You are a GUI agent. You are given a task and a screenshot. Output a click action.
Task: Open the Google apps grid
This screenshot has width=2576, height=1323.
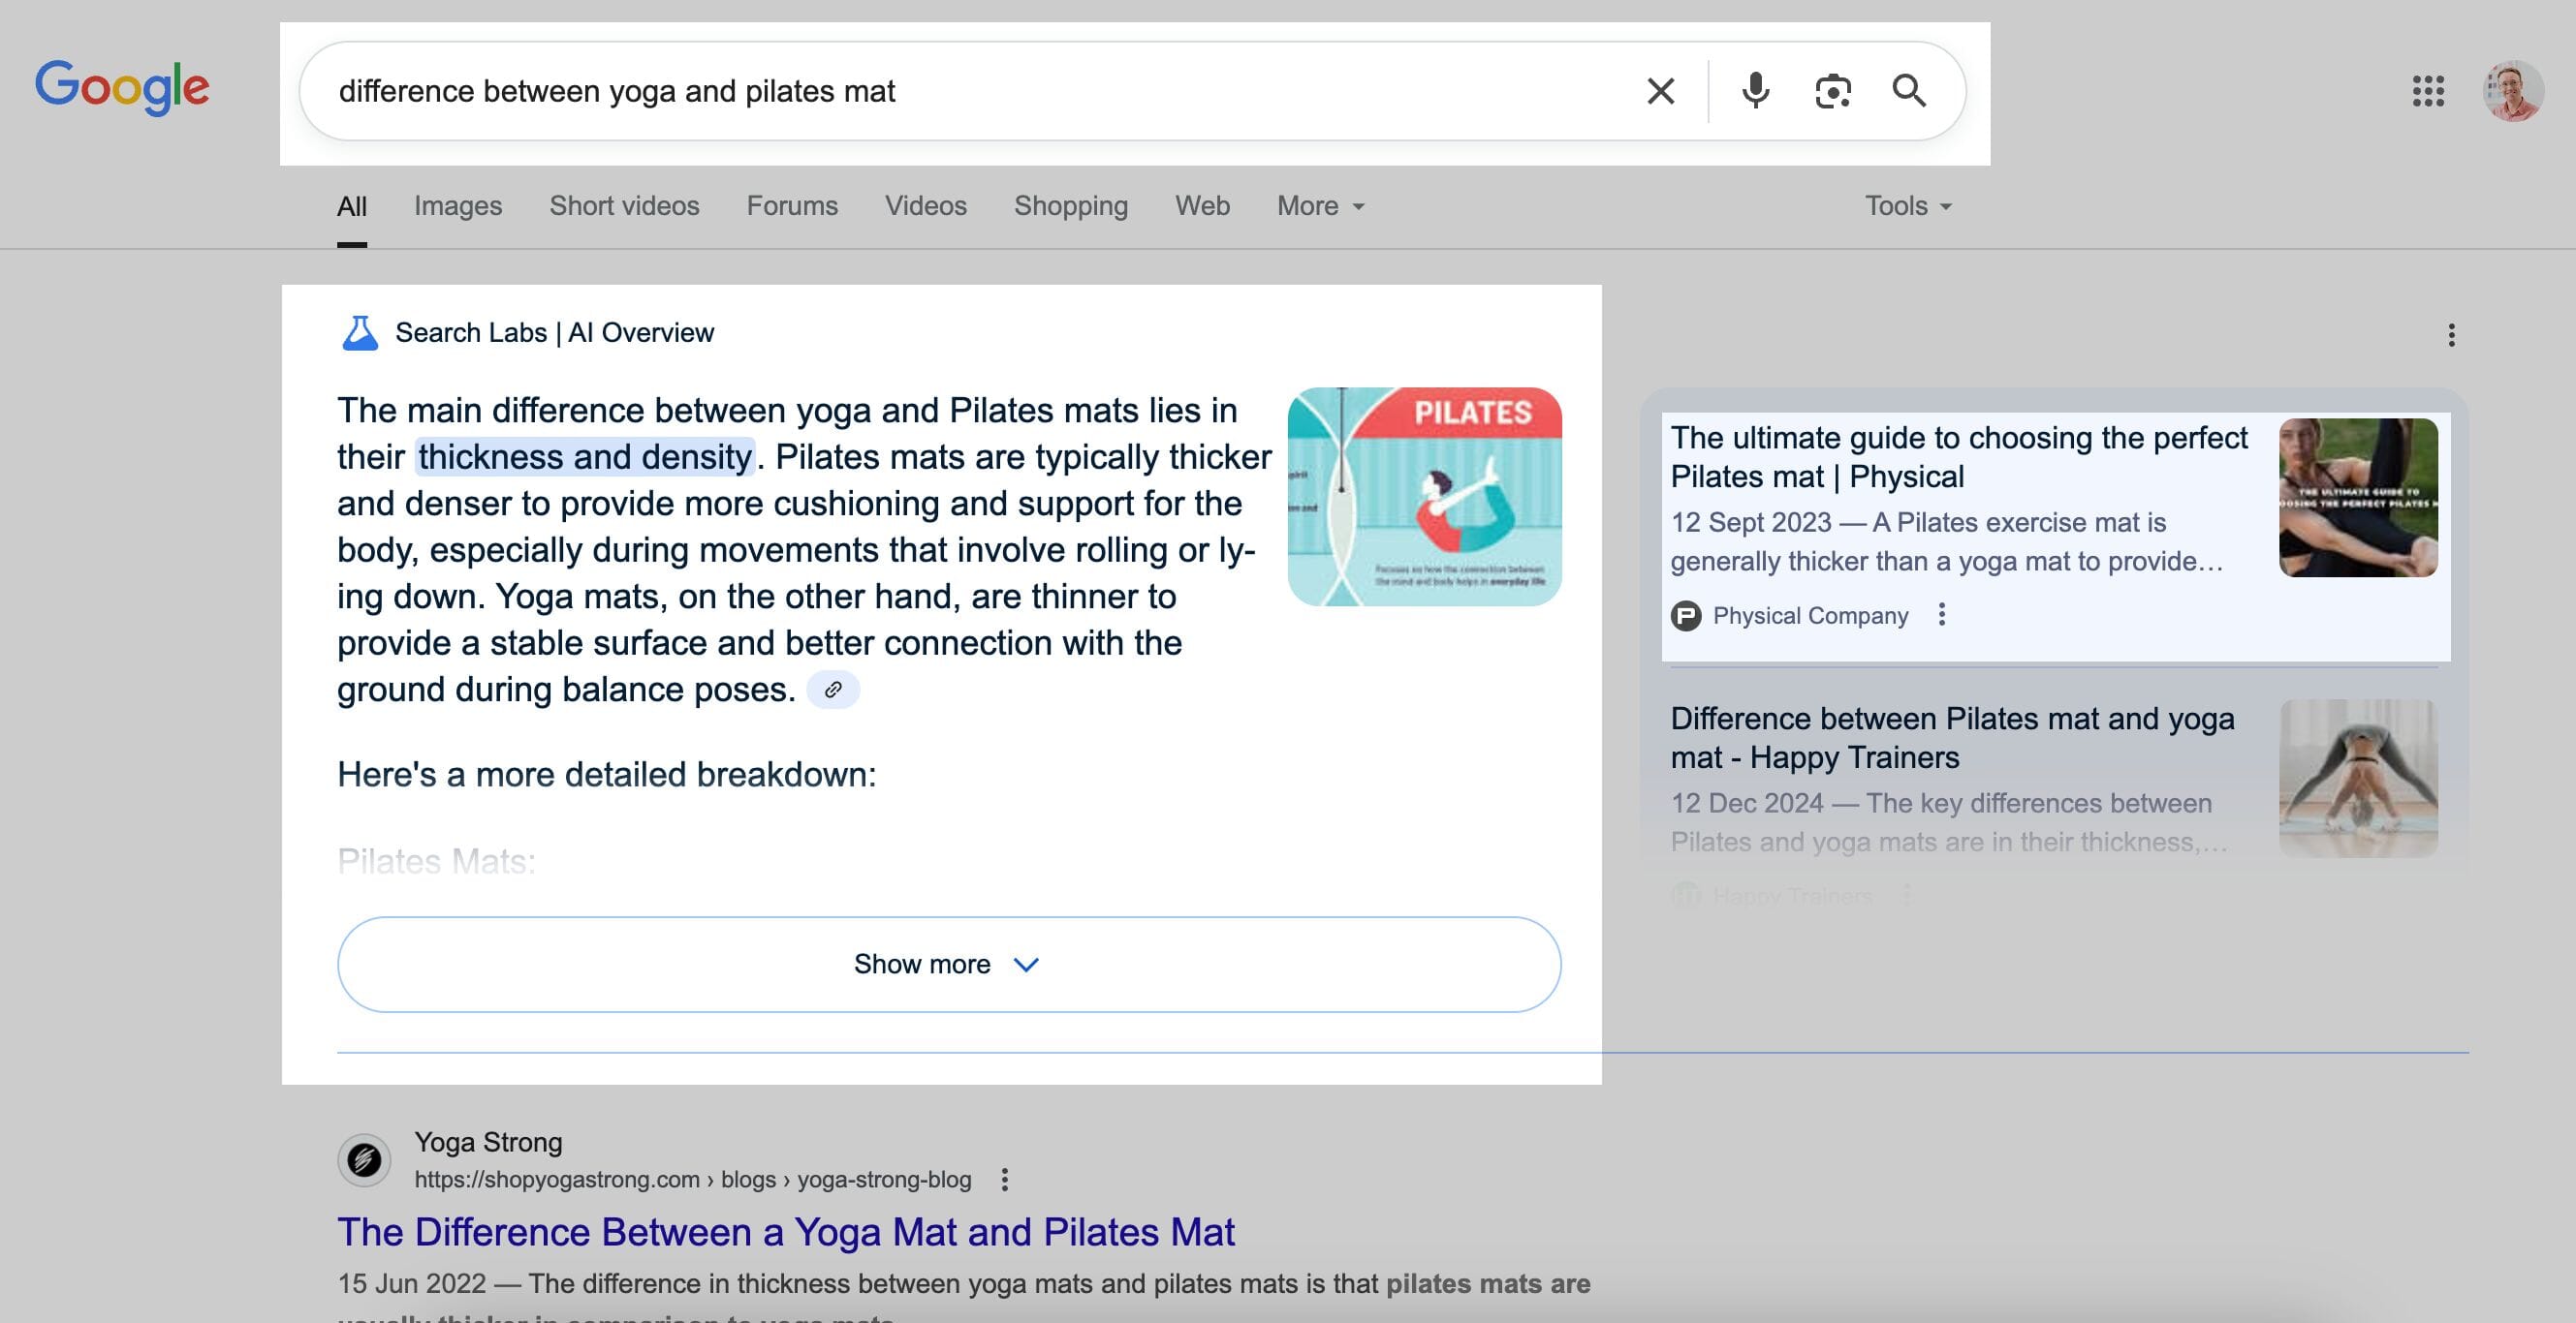(x=2428, y=91)
